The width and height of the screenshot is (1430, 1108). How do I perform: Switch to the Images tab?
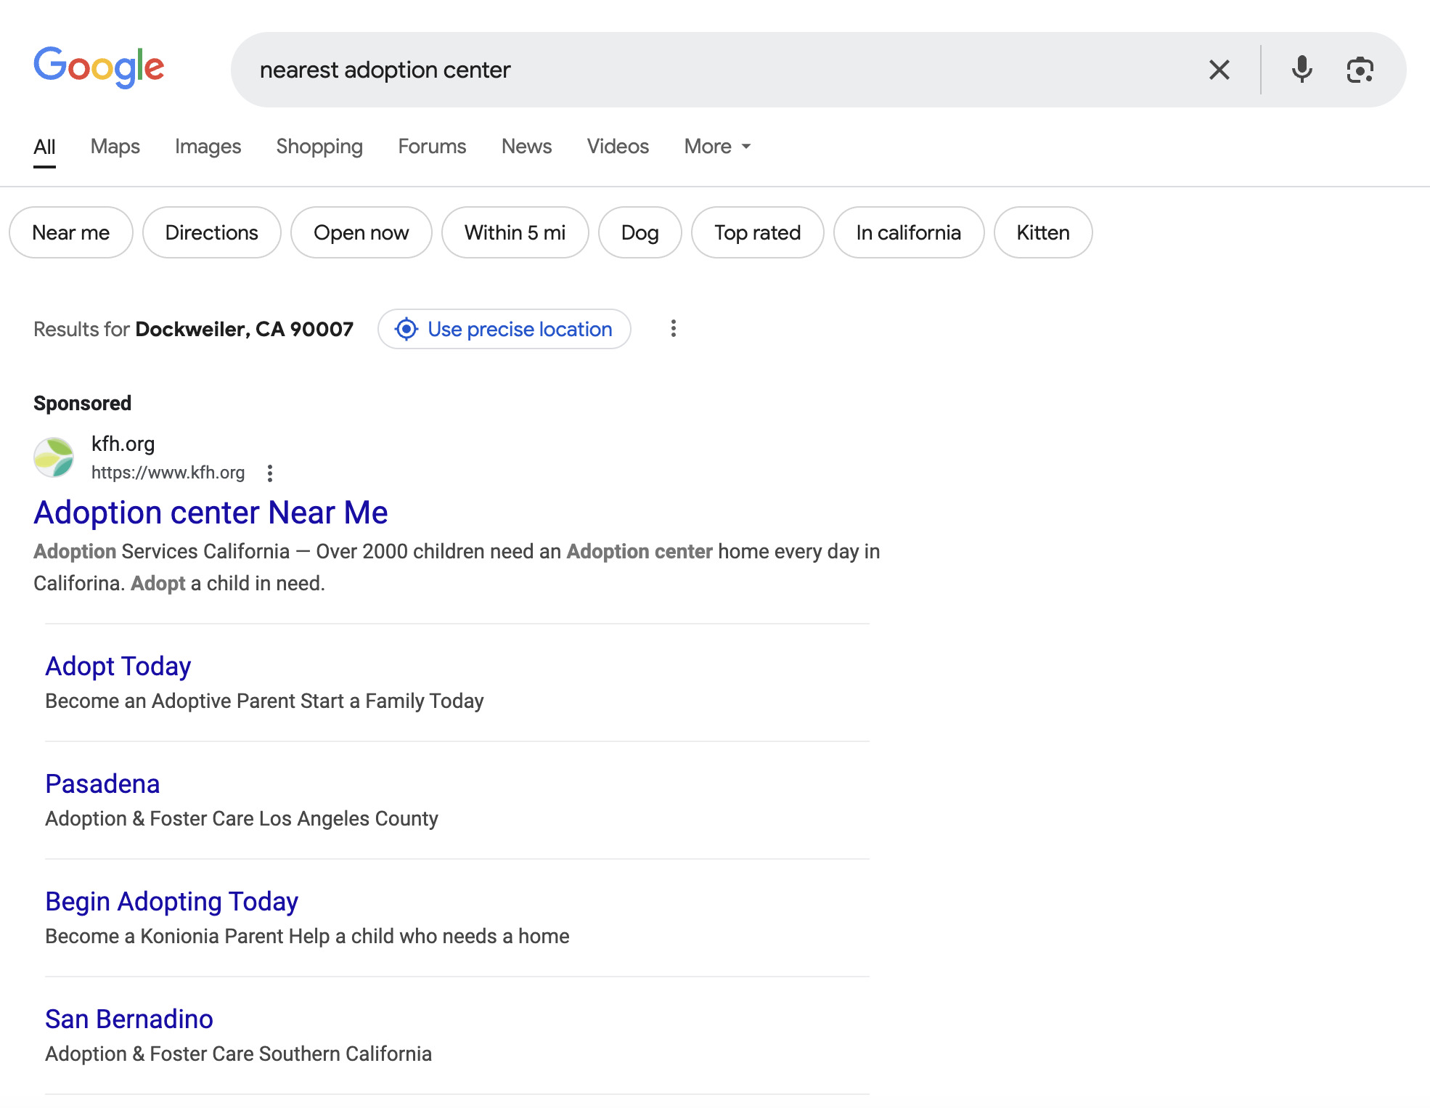pos(208,147)
